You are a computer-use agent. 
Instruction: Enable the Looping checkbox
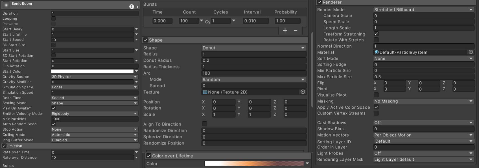tap(53, 19)
